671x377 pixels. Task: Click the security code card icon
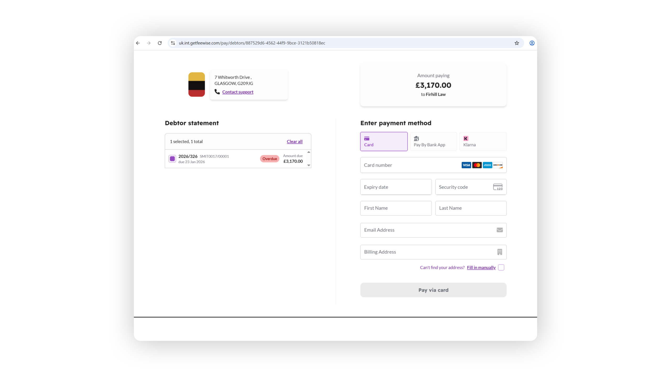pos(497,187)
